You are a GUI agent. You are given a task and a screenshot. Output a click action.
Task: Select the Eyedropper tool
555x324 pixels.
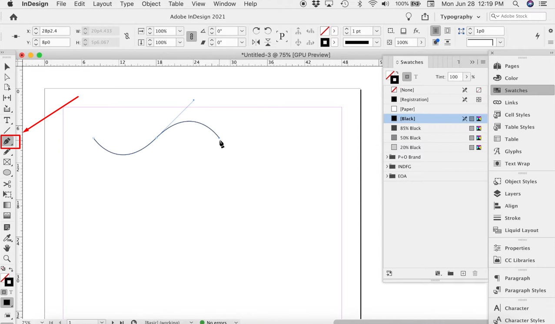pos(7,238)
